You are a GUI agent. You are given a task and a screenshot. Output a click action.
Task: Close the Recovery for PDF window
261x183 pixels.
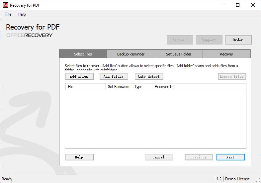coord(253,5)
